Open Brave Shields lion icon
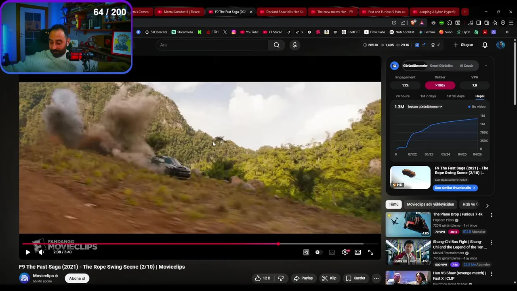This screenshot has height=291, width=517. pyautogui.click(x=414, y=23)
